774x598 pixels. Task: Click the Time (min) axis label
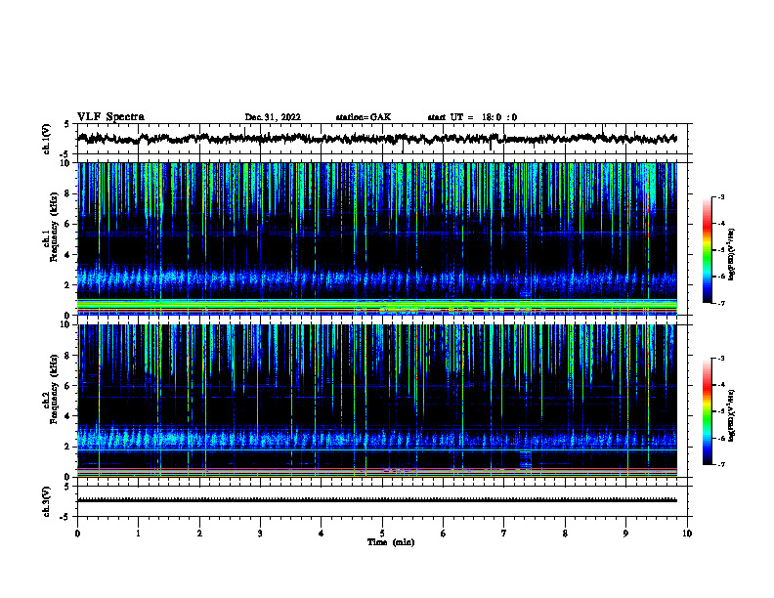pos(391,542)
